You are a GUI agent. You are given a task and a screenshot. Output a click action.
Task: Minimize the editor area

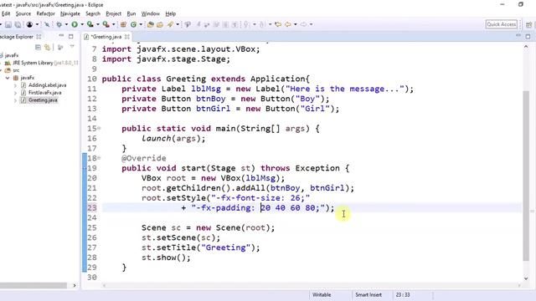[x=518, y=35]
